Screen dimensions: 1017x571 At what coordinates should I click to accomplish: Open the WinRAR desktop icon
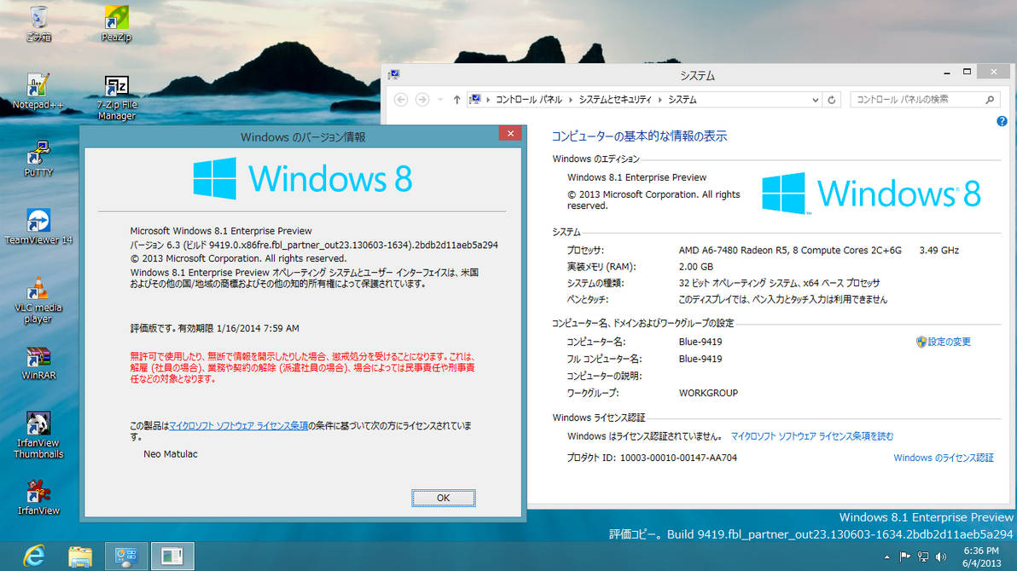(x=38, y=362)
